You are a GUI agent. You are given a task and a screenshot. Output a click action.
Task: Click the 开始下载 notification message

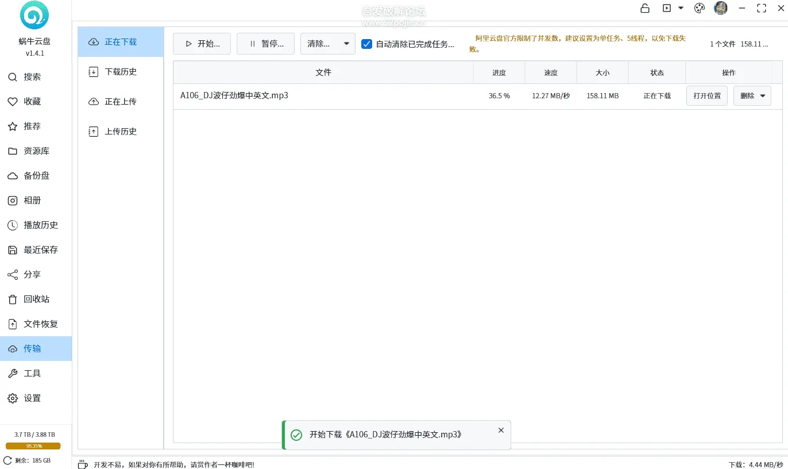pos(385,435)
